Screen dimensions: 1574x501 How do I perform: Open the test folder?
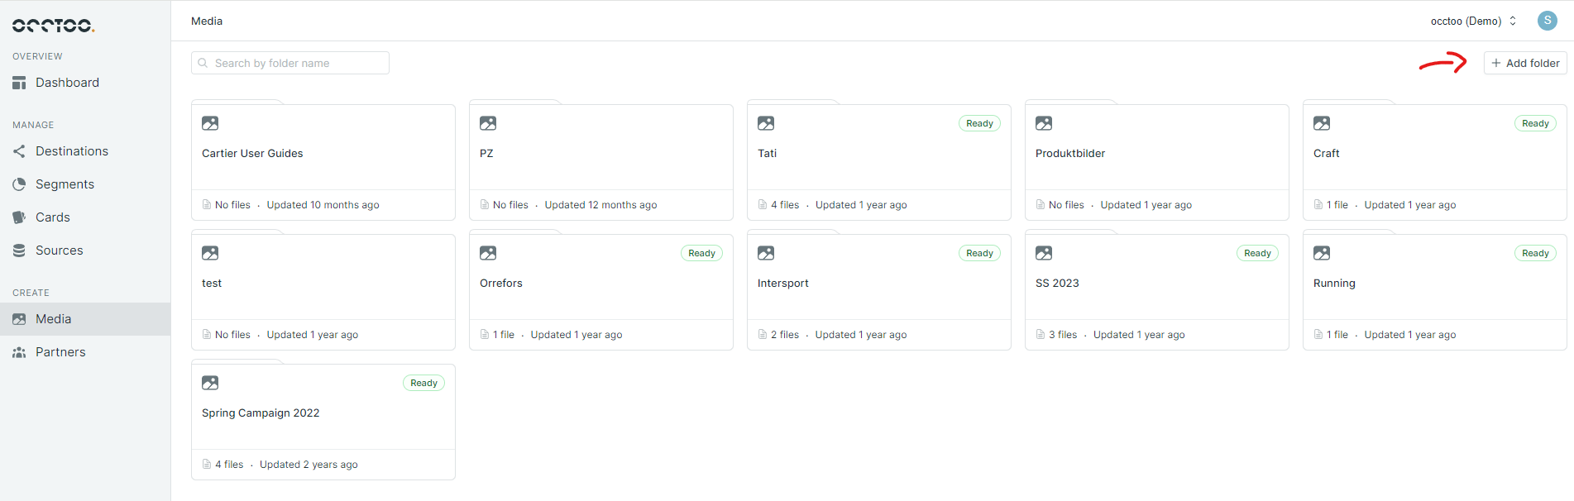coord(323,292)
